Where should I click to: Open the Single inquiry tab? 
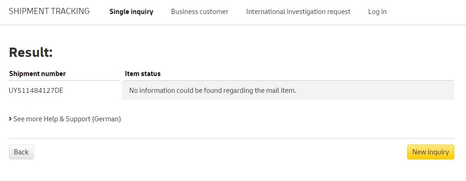coord(131,12)
